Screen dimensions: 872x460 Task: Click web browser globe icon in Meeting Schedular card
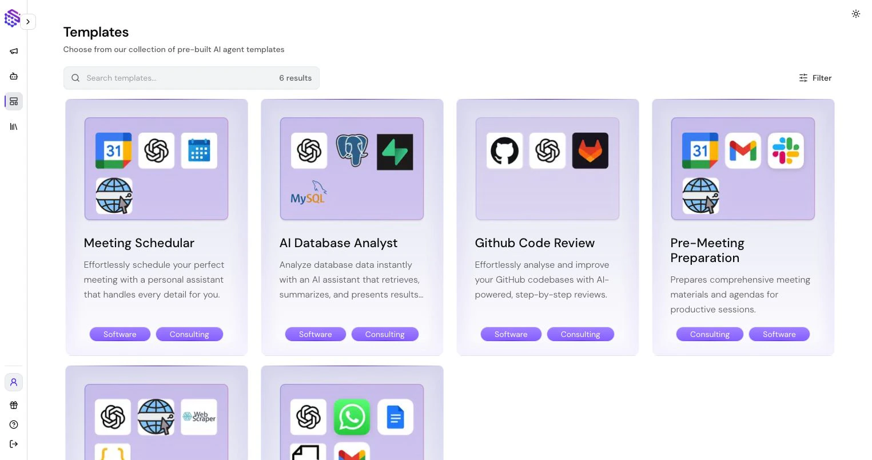tap(114, 196)
